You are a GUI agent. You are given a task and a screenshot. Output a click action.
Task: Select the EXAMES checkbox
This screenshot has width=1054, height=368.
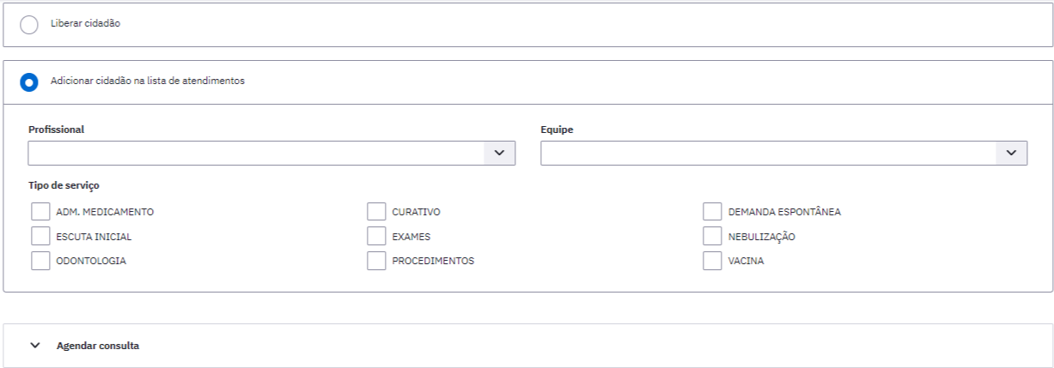[x=376, y=236]
